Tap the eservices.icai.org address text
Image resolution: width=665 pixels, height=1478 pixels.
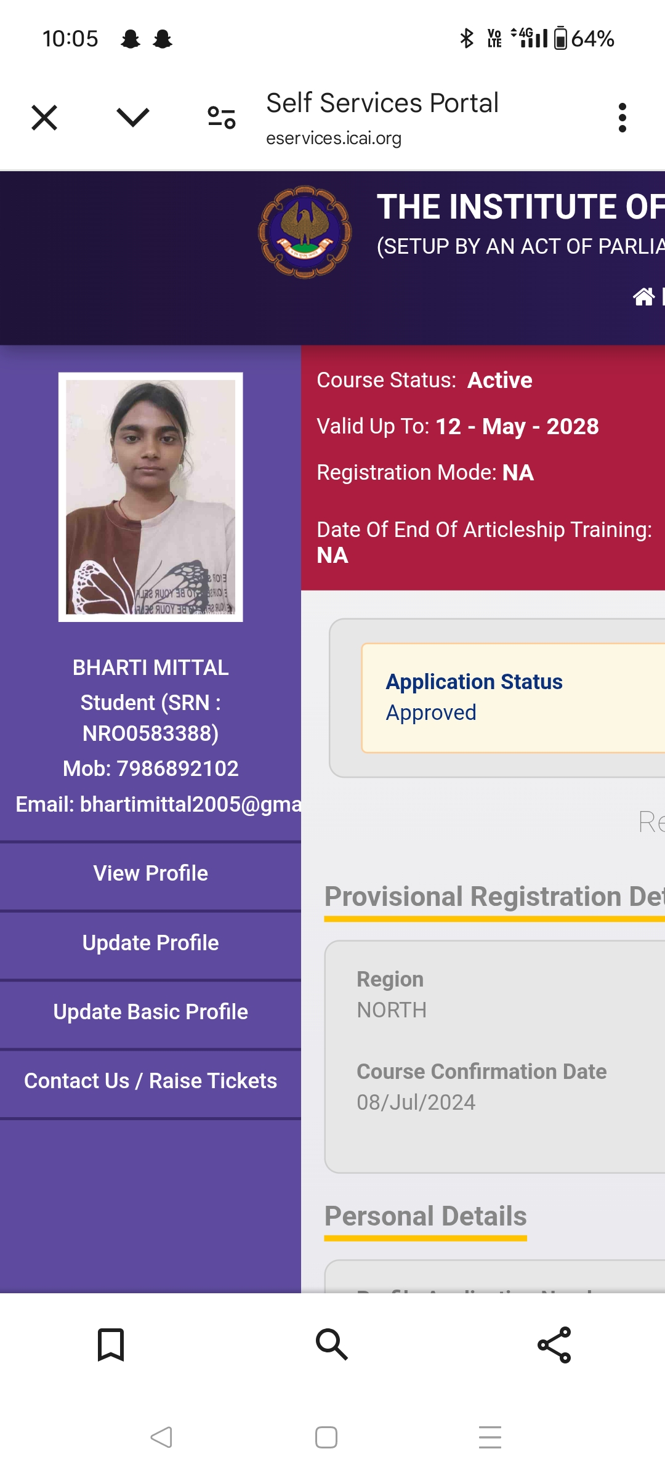[x=334, y=139]
